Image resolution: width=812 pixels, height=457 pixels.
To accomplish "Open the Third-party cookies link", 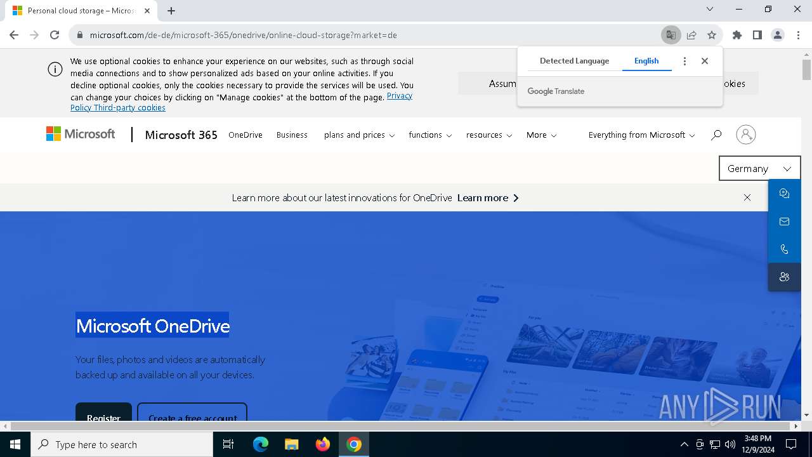I will (x=129, y=107).
